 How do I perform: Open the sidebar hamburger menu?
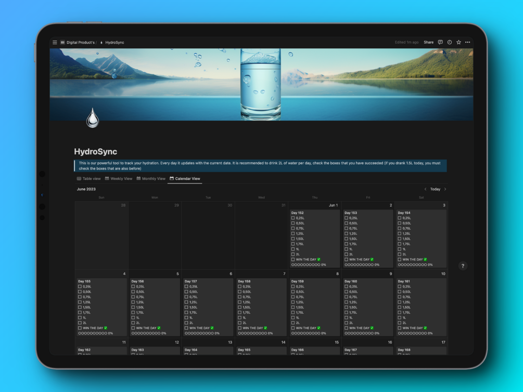(x=55, y=42)
